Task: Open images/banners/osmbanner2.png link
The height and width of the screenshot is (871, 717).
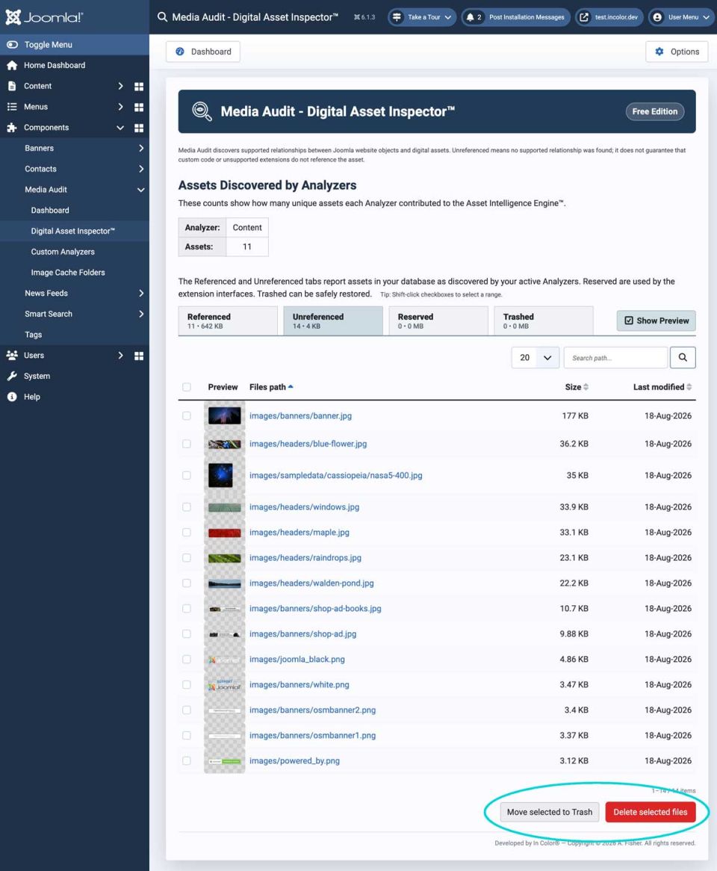Action: pyautogui.click(x=313, y=710)
